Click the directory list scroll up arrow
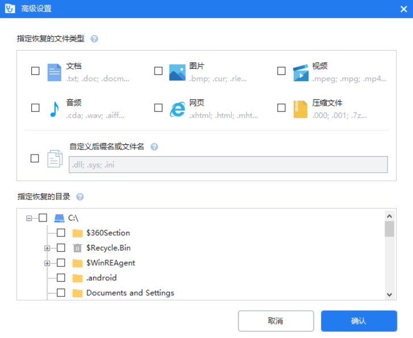Screen dimensions: 413x338 (389, 216)
